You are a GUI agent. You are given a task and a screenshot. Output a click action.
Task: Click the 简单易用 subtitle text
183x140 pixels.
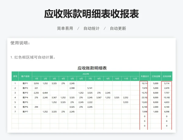[65, 28]
